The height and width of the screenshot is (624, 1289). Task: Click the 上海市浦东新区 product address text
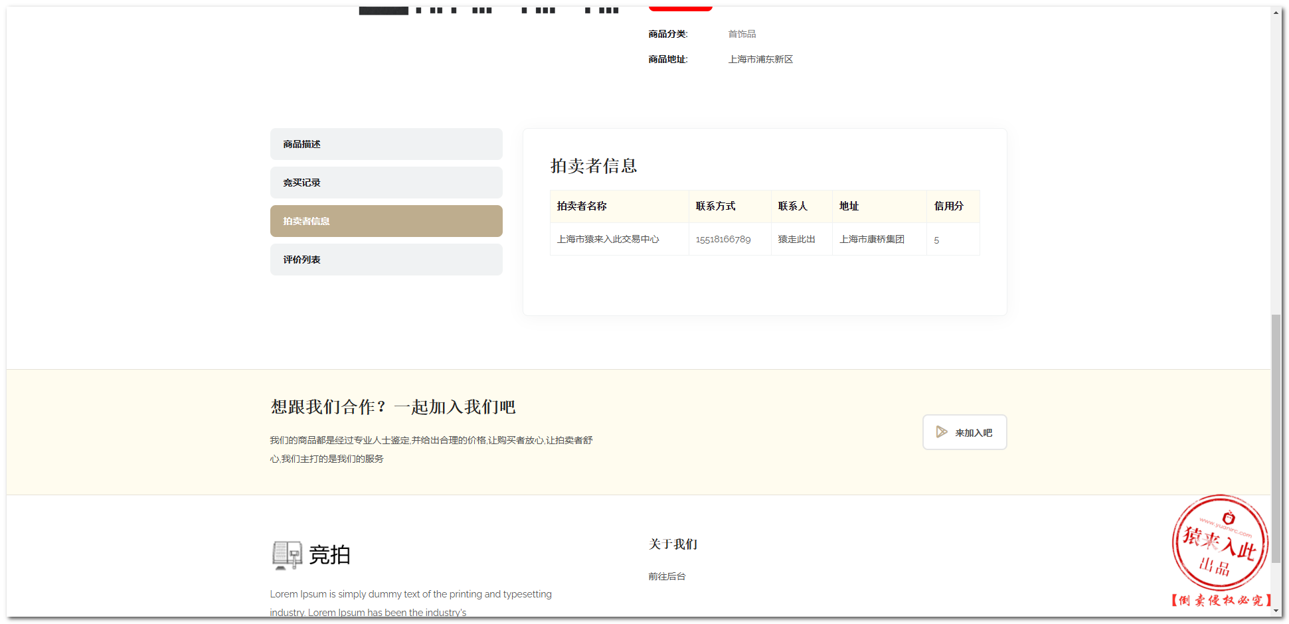[760, 60]
